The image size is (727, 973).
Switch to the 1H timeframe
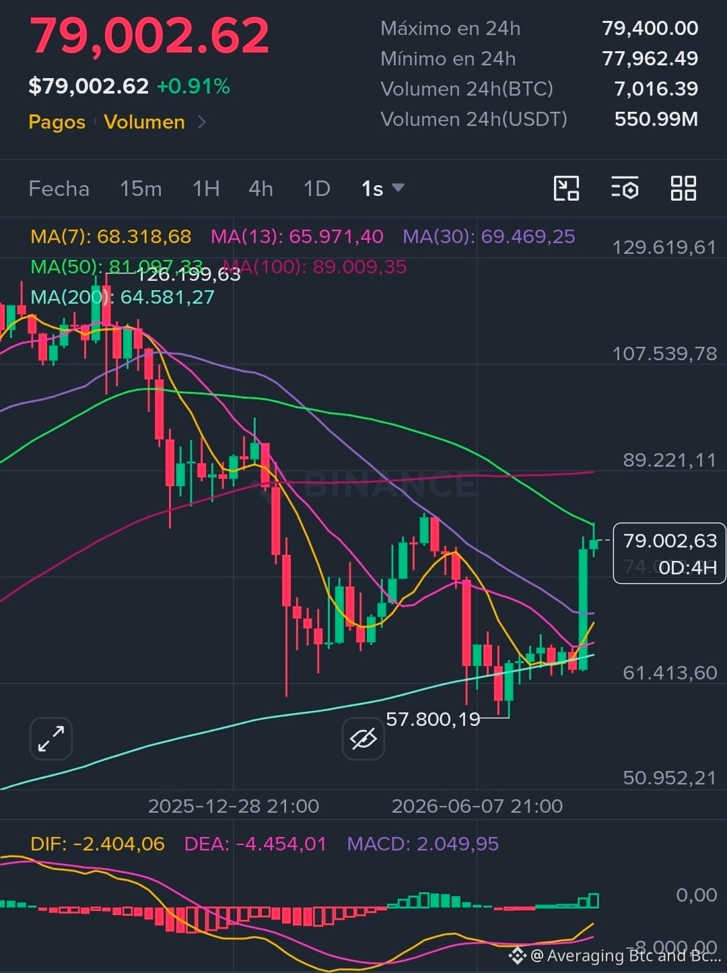point(206,189)
